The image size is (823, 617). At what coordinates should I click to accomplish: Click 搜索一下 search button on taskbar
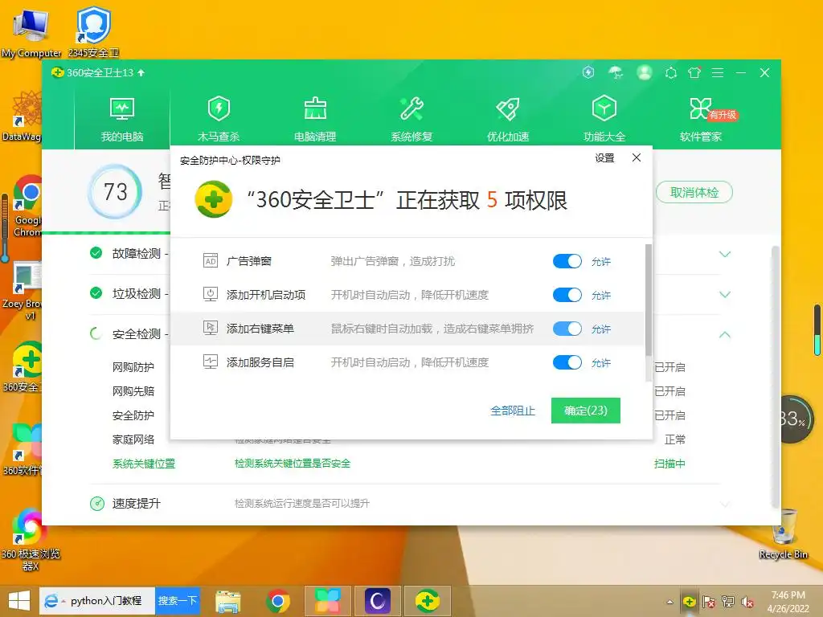(x=178, y=601)
